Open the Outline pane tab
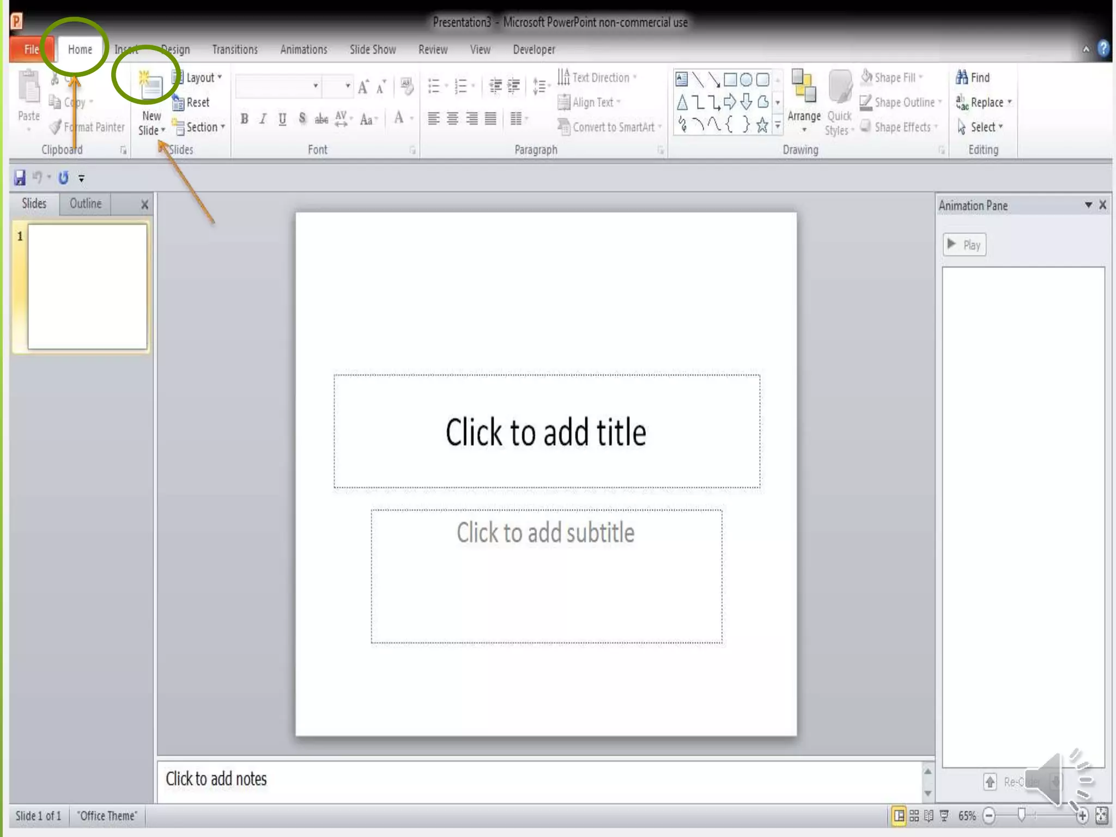The image size is (1116, 837). coord(86,204)
